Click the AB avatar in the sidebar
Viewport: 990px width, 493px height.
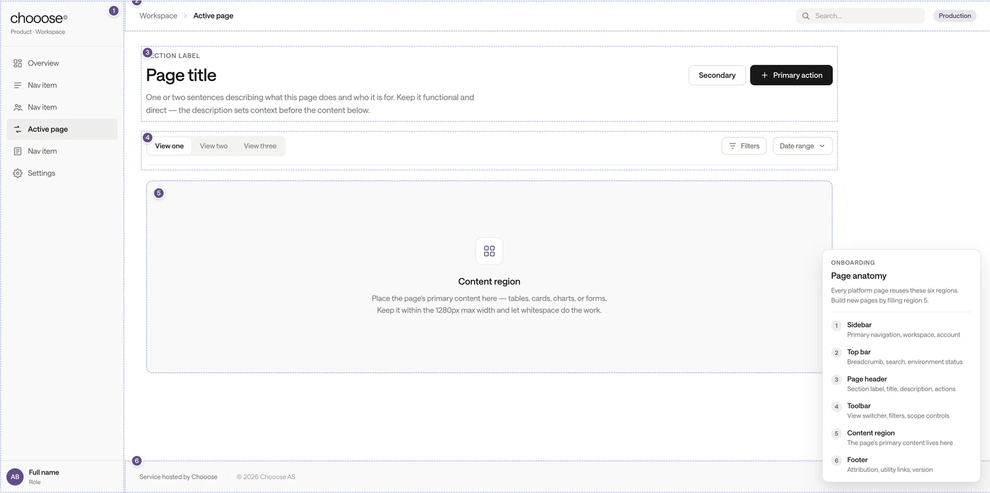(15, 477)
